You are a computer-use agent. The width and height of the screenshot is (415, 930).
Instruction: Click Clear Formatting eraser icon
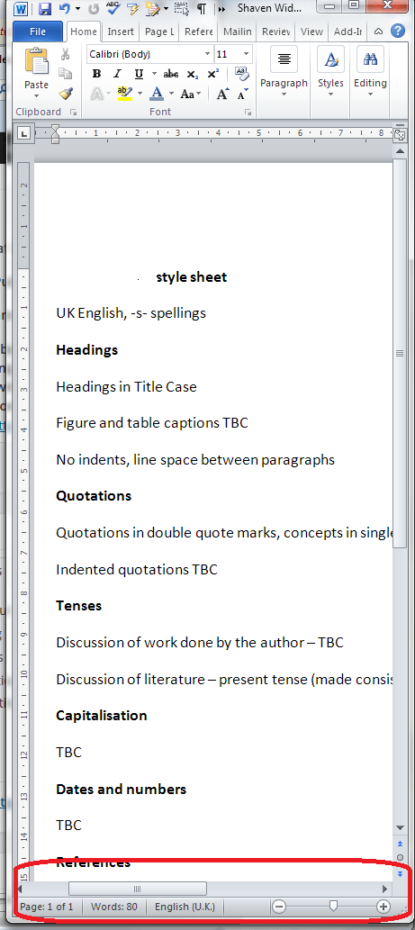tap(241, 74)
